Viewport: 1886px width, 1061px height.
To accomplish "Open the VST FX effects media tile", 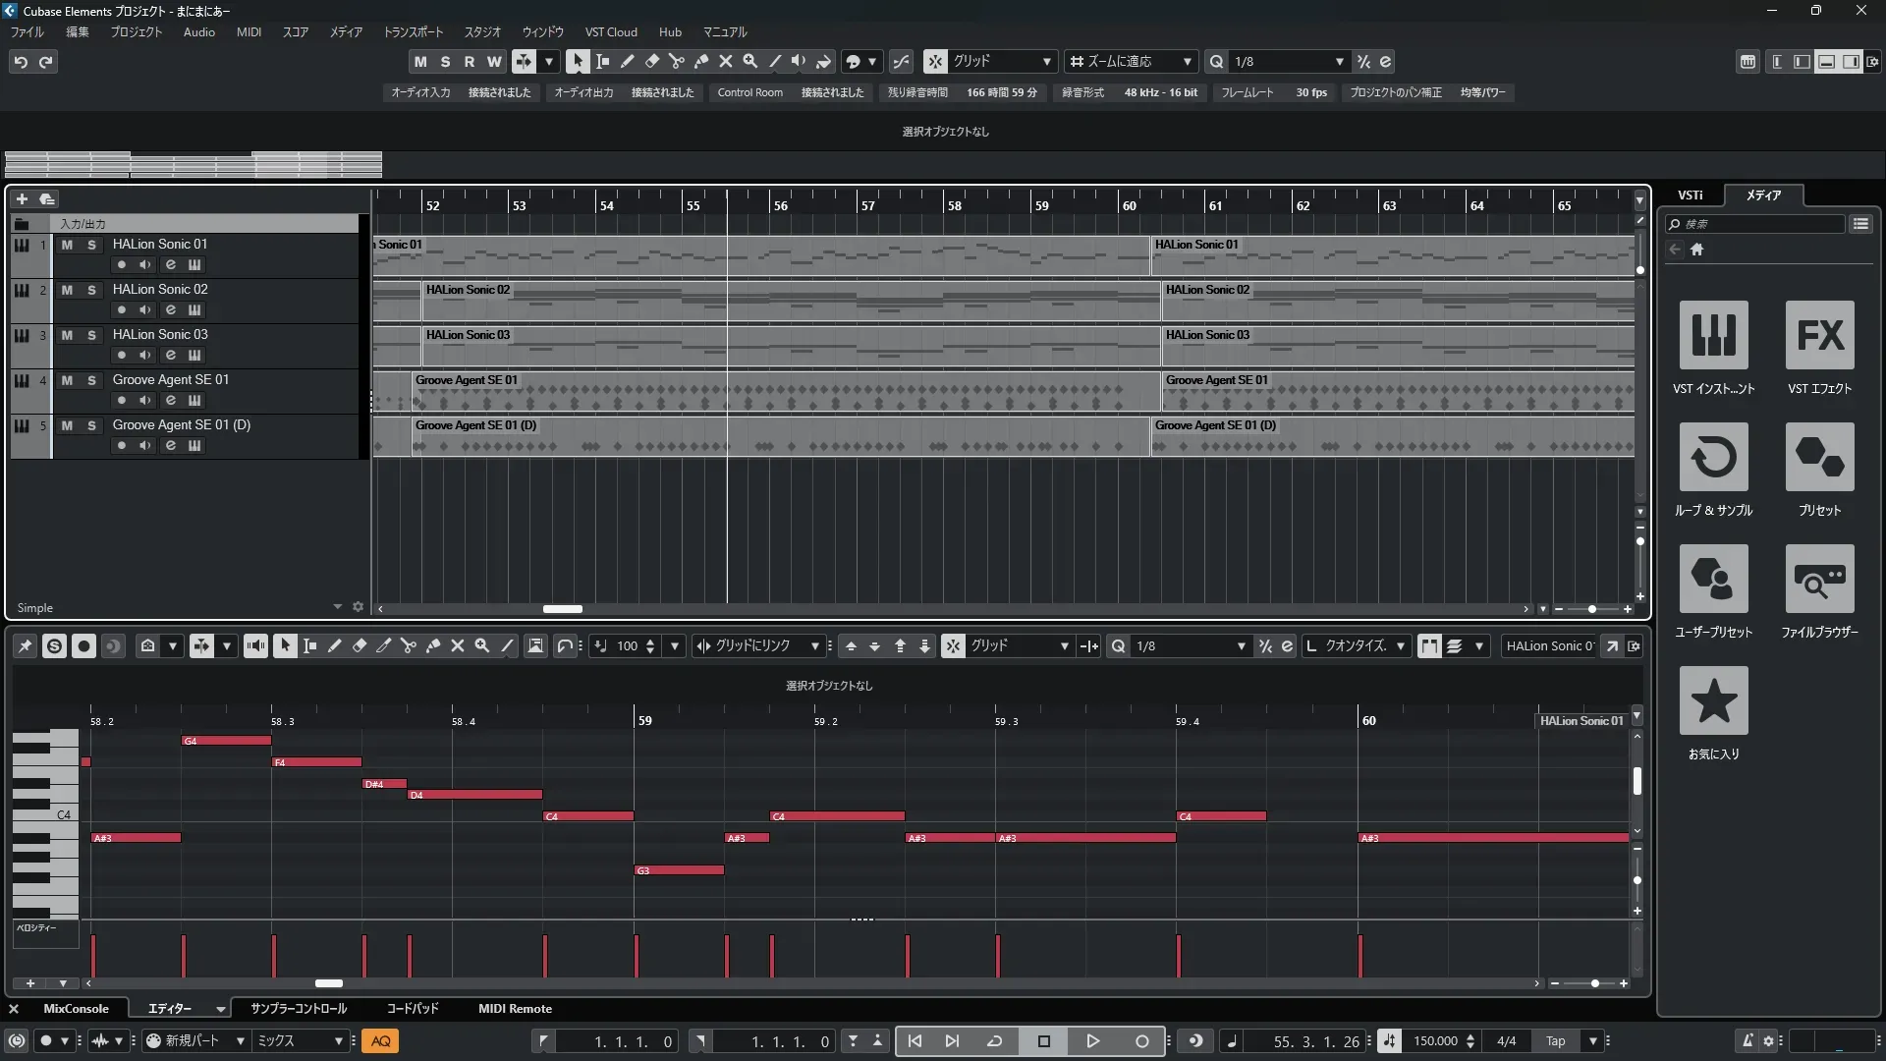I will pos(1819,335).
